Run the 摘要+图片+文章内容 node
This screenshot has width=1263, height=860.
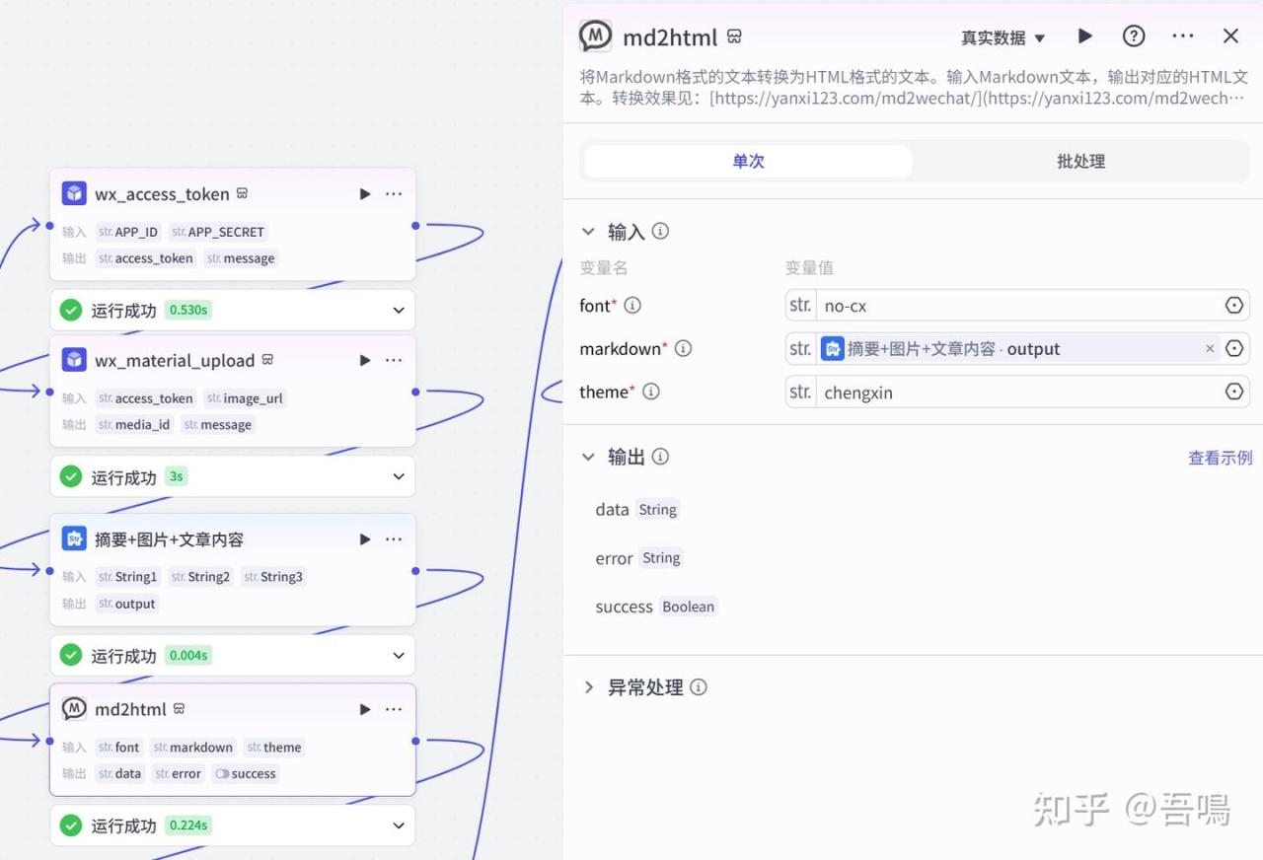tap(365, 539)
